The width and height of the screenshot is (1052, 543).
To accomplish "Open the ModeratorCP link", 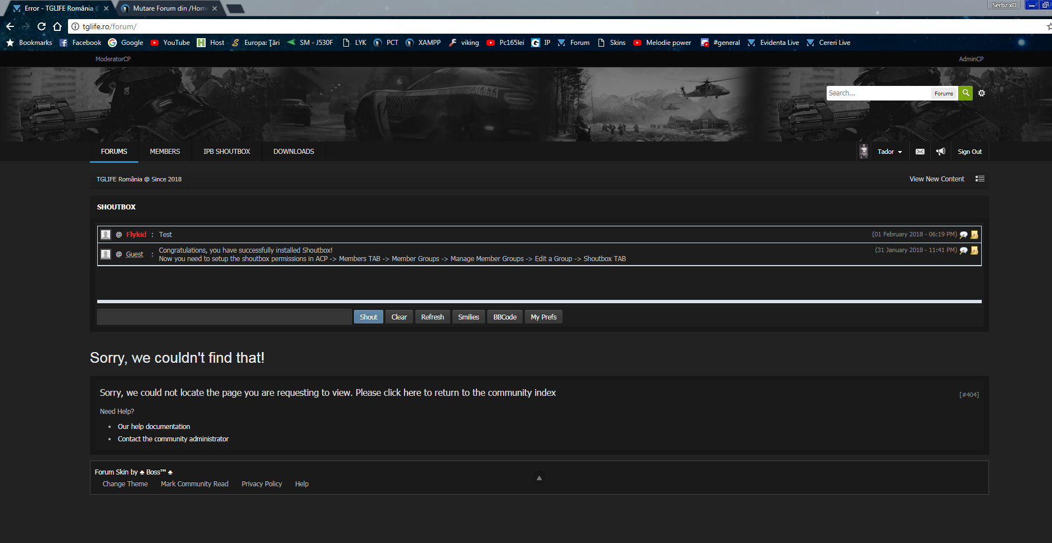I will [113, 59].
